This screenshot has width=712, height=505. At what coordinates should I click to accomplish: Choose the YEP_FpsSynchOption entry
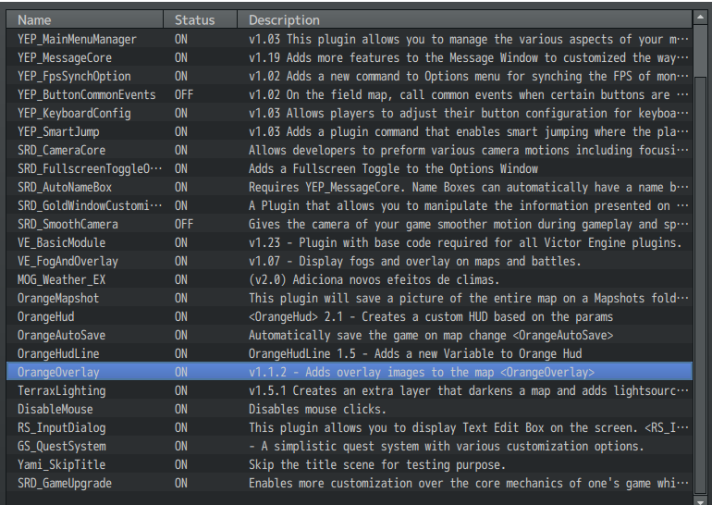[x=350, y=76]
